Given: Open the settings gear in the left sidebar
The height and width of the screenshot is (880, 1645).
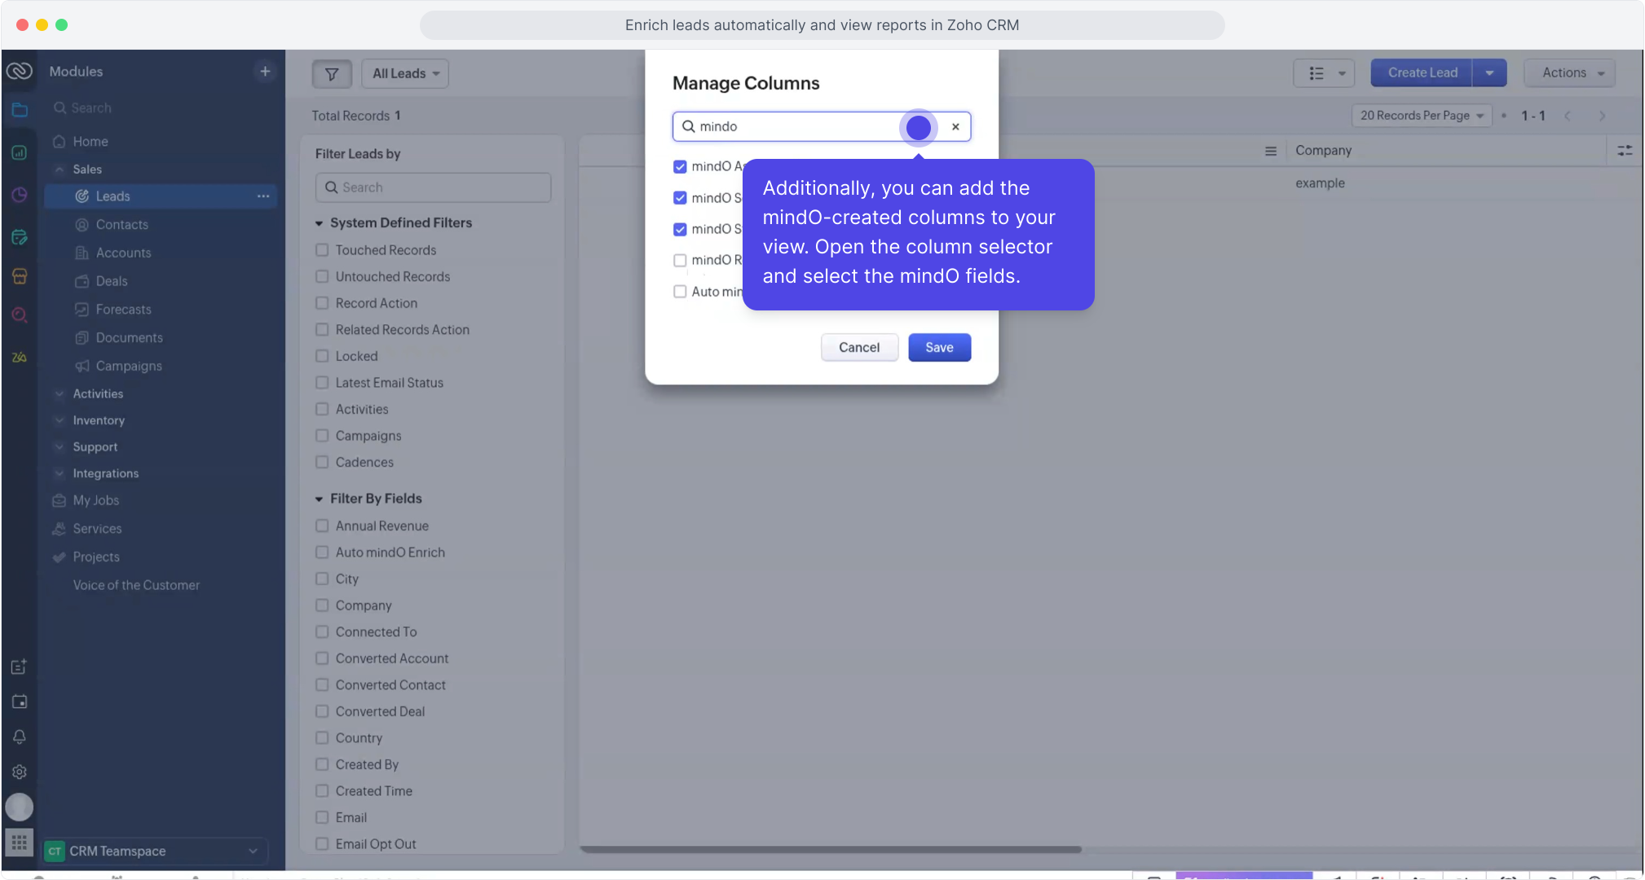Looking at the screenshot, I should tap(20, 772).
